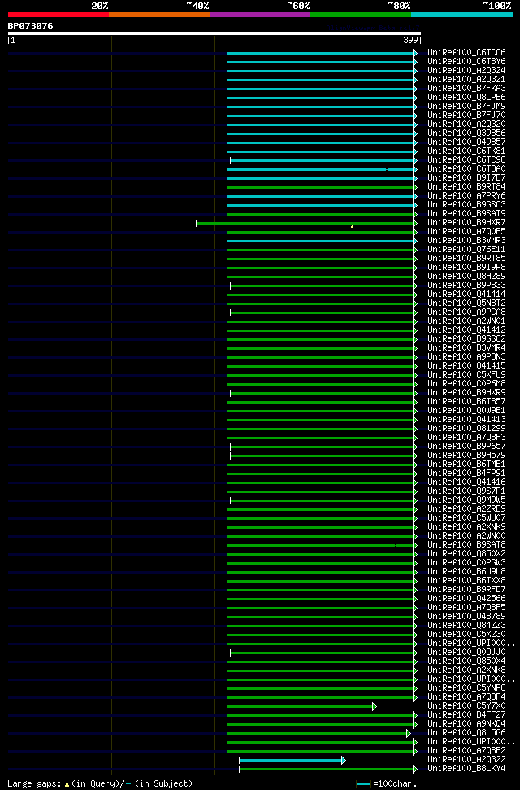This screenshot has height=790, width=520.
Task: Select the label UniRef100_B9RT84
Action: click(466, 187)
